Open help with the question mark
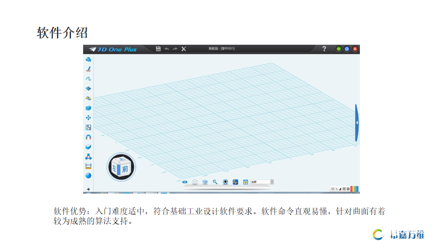Screen dimensions: 443x249 (x=324, y=49)
